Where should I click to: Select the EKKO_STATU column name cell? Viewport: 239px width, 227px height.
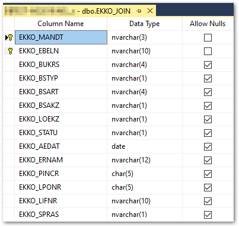click(61, 133)
